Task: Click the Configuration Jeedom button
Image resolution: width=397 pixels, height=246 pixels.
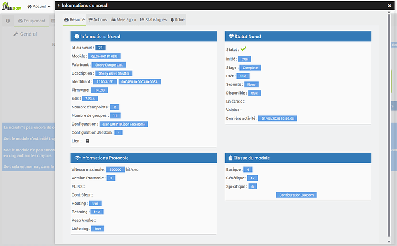Action: coord(296,195)
